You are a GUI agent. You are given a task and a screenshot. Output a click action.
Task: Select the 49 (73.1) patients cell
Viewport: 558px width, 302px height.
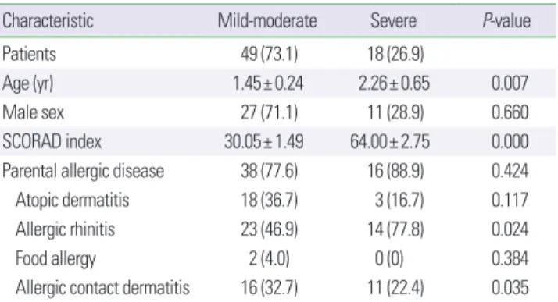click(269, 55)
